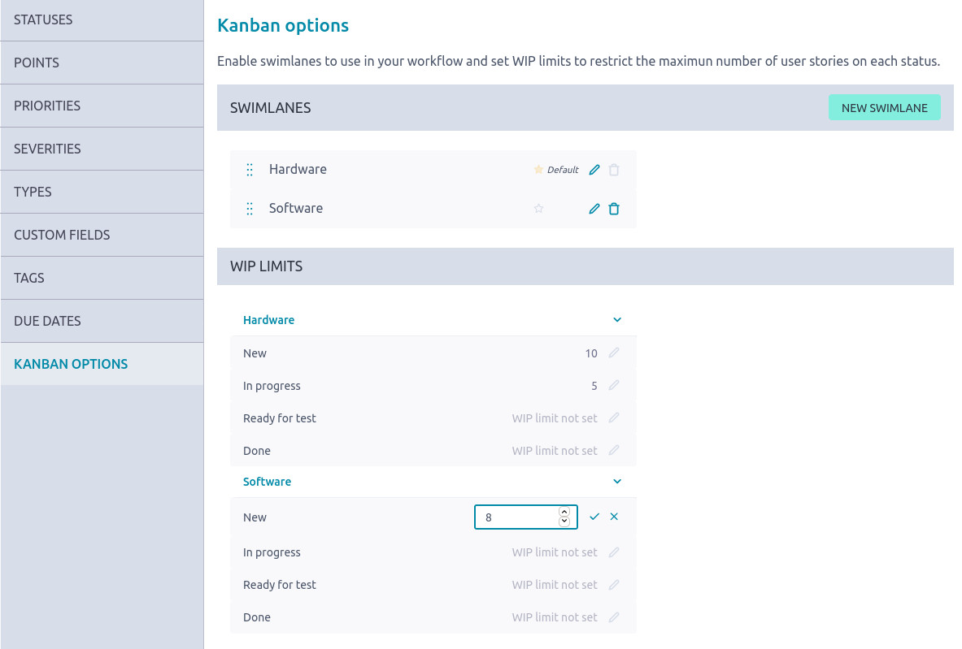Image resolution: width=962 pixels, height=649 pixels.
Task: Grab the Hardware swimlane drag handle
Action: (x=250, y=170)
